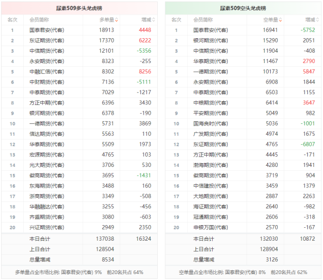Click 尿素509空头龙虎榜 table title
The image size is (323, 280).
[x=243, y=8]
